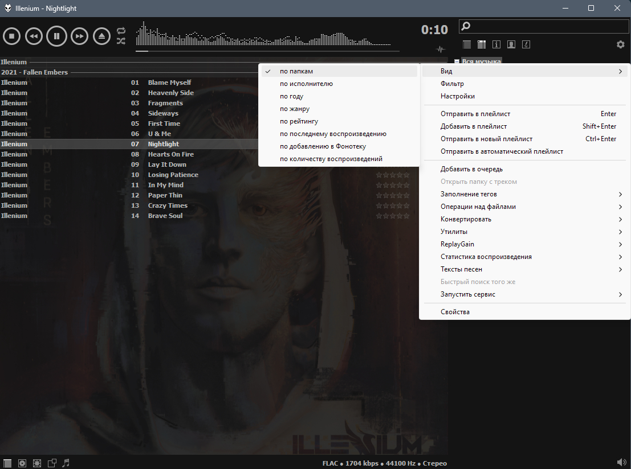The image size is (631, 469).
Task: Expand 'Статистика воспроизведения' submenu
Action: tap(525, 256)
